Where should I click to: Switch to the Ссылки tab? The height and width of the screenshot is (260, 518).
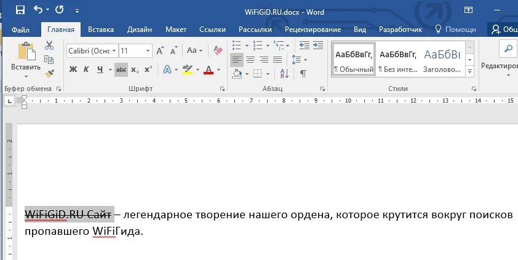tap(212, 30)
